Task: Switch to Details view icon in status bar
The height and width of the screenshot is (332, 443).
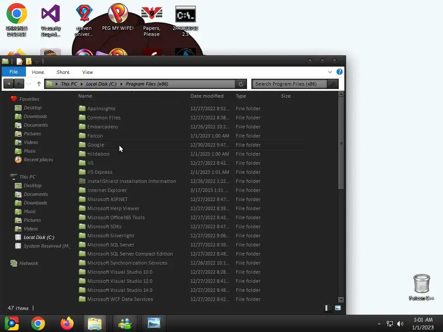Action: coord(328,308)
